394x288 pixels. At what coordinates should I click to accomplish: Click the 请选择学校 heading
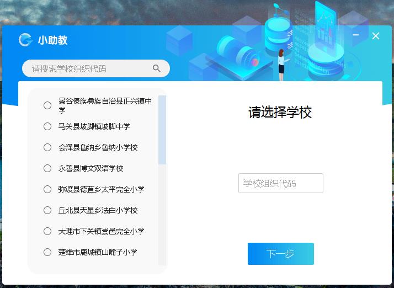pos(280,112)
